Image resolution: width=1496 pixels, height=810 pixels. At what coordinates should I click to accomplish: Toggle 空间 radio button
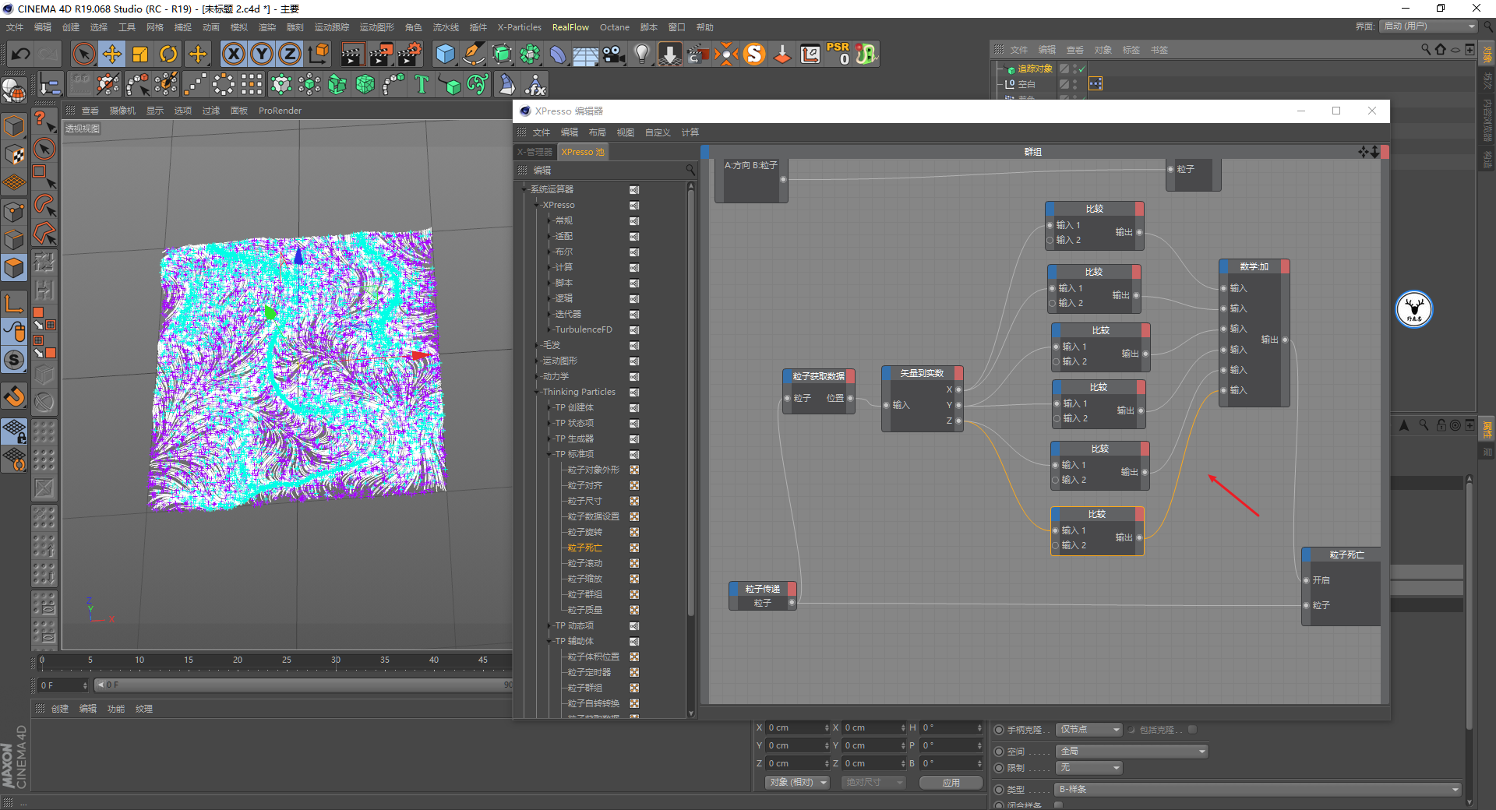pos(999,752)
